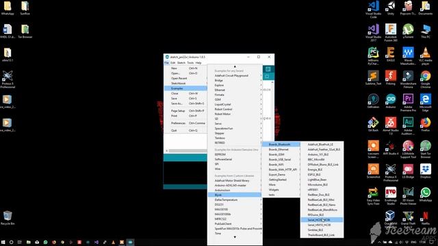Open the GitKraken desktop shortcut
The image size is (438, 246).
pyautogui.click(x=373, y=101)
